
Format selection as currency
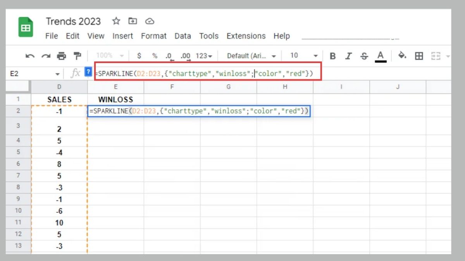[x=139, y=55]
